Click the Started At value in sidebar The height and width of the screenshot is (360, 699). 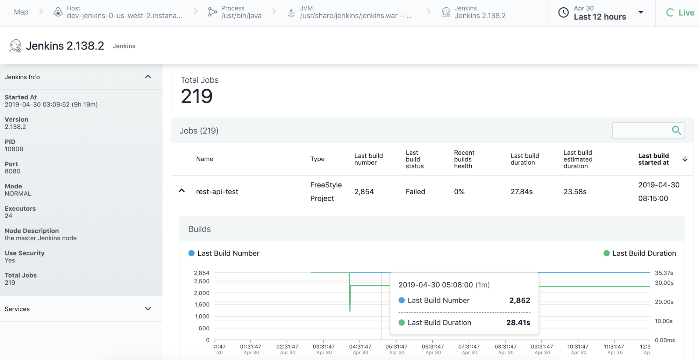(x=51, y=105)
